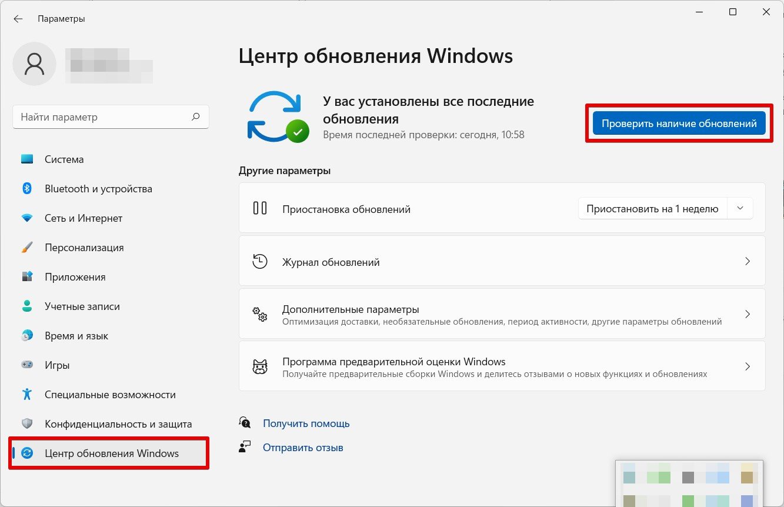Click the Bluetooth icon in sidebar
The height and width of the screenshot is (507, 784).
pos(27,189)
